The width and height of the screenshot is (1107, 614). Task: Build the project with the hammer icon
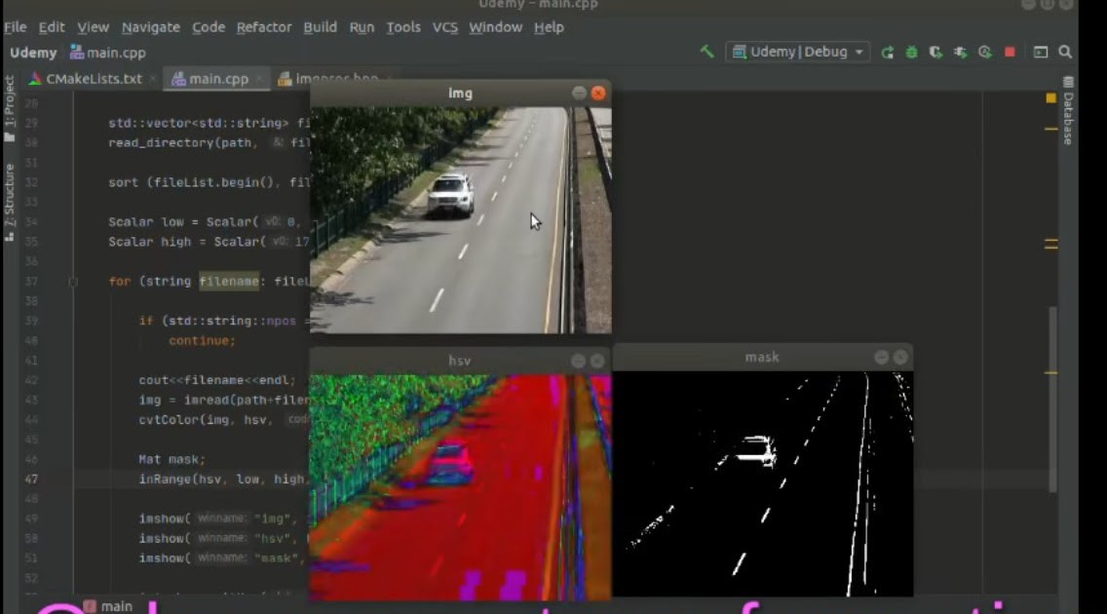pos(708,52)
